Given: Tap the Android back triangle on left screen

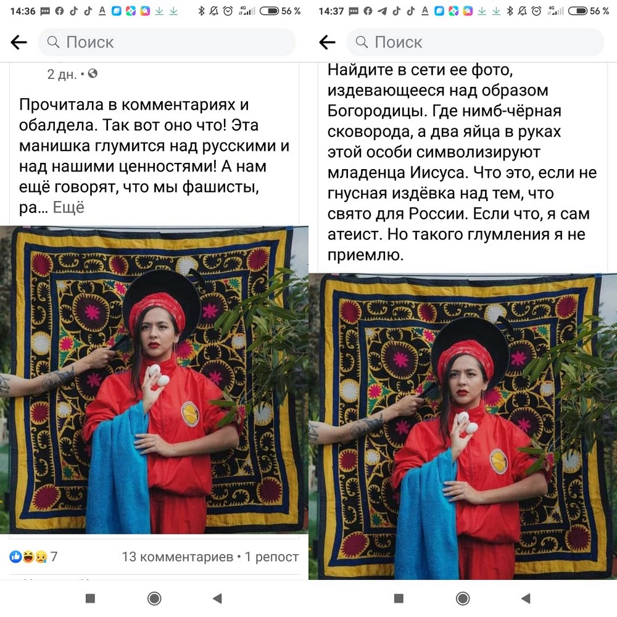Looking at the screenshot, I should [217, 598].
